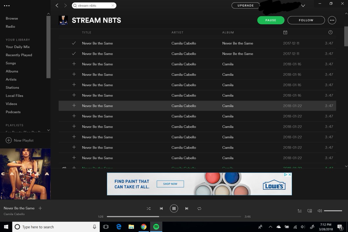
Task: Go to Recently Played
Action: [x=19, y=55]
